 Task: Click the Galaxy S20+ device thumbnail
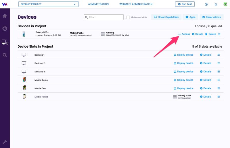(24, 34)
